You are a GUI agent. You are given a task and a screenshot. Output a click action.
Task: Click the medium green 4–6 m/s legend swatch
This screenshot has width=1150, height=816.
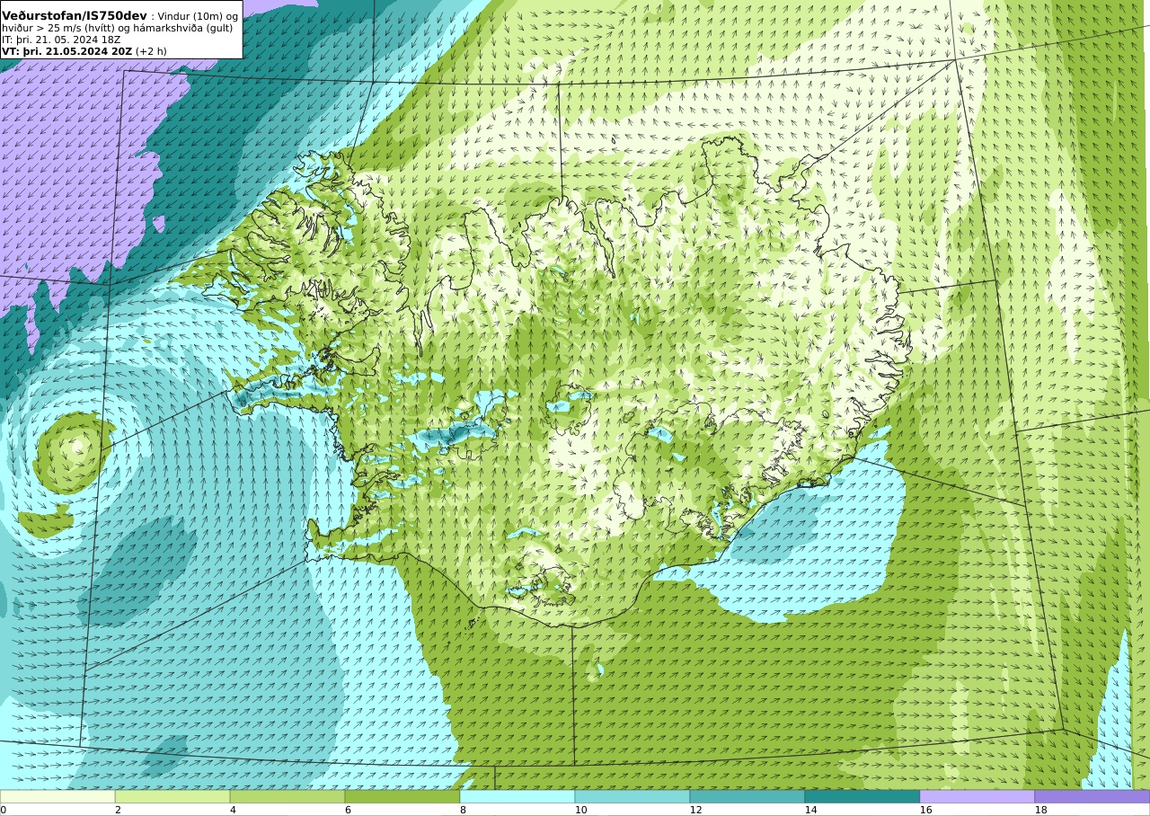tap(287, 796)
